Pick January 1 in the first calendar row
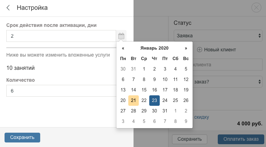This screenshot has height=147, width=266. (144, 69)
